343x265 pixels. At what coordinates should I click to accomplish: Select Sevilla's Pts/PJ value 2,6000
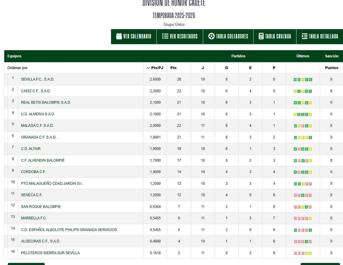pyautogui.click(x=155, y=79)
